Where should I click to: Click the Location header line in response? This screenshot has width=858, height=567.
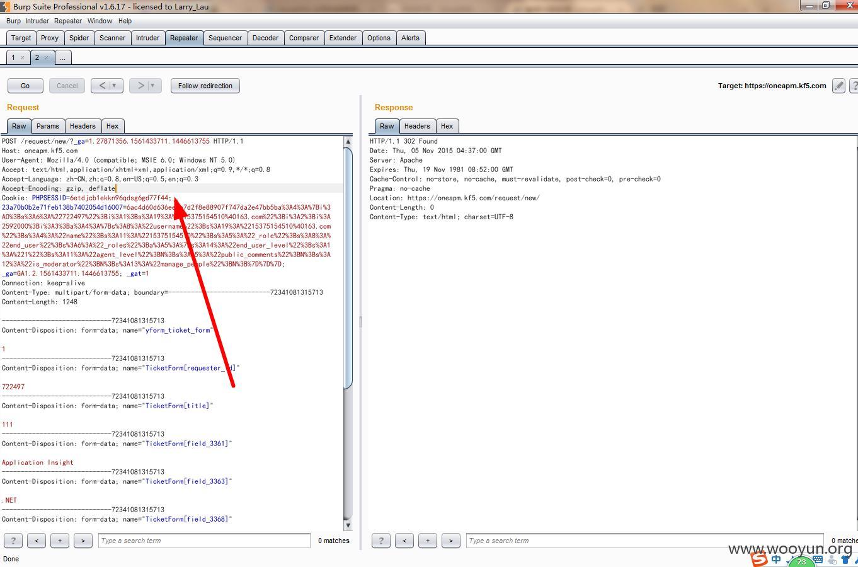454,198
